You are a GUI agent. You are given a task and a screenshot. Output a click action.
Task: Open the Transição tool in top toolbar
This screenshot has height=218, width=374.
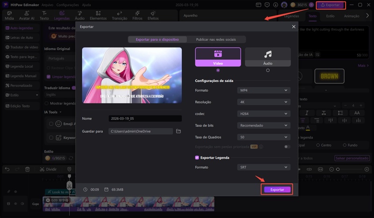tap(120, 15)
